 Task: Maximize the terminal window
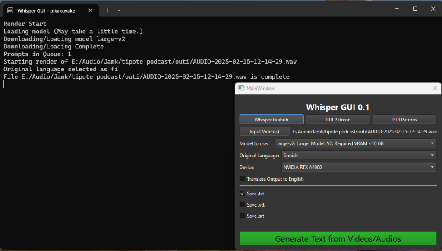point(415,9)
